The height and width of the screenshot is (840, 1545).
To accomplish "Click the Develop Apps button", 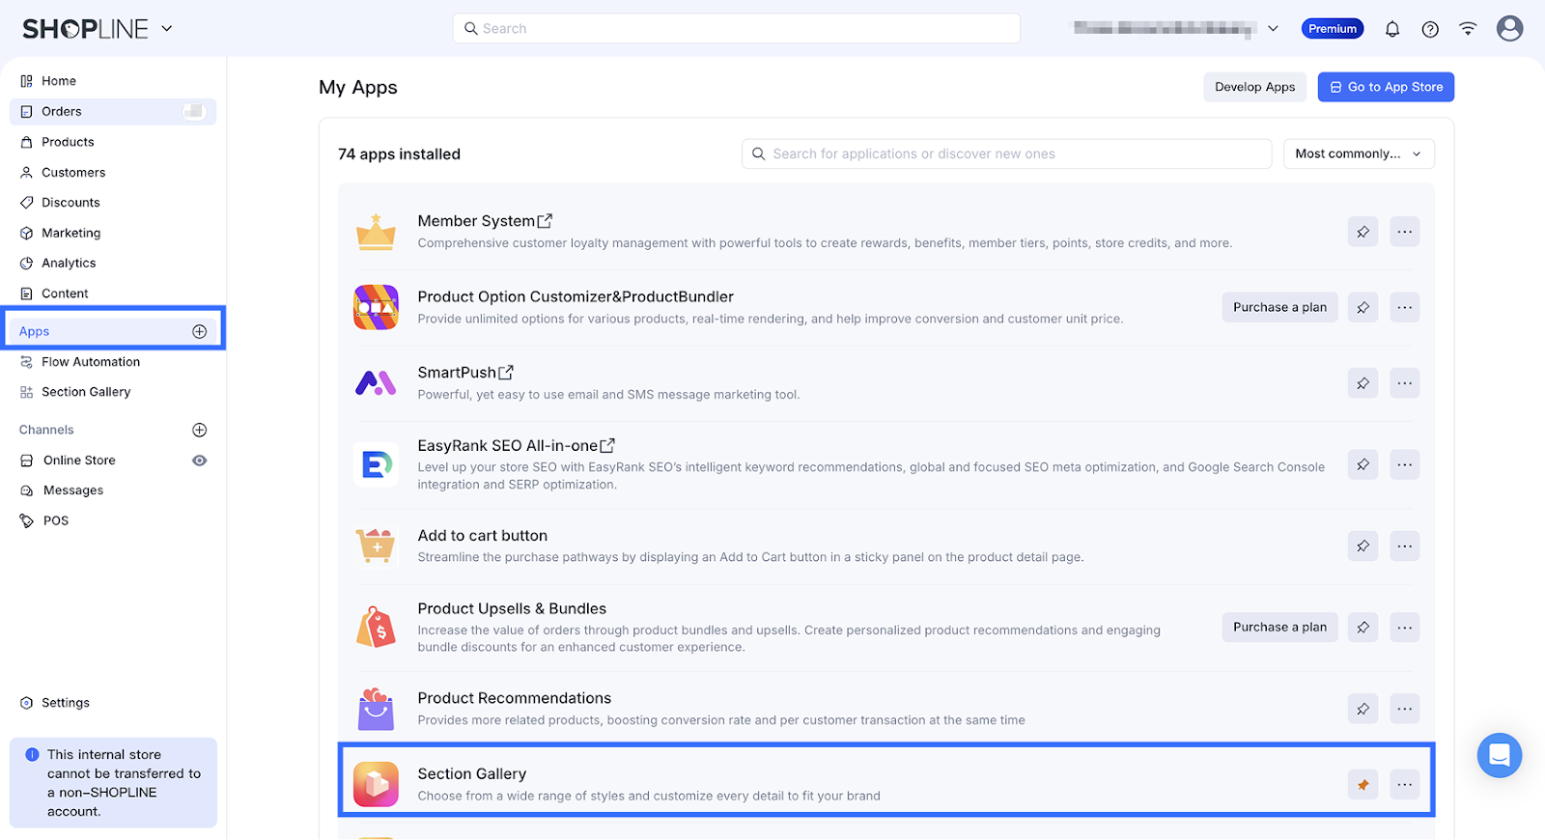I will [x=1254, y=87].
